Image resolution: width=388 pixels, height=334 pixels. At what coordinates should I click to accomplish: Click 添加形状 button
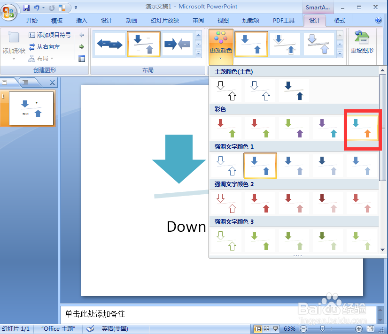[14, 46]
